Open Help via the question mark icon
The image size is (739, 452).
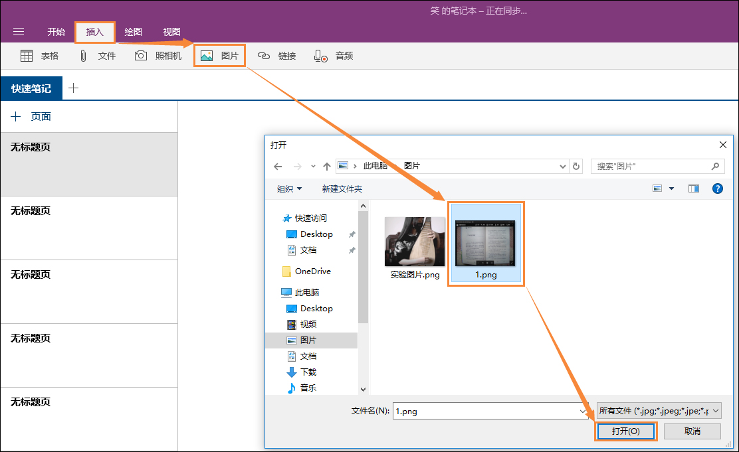click(718, 188)
